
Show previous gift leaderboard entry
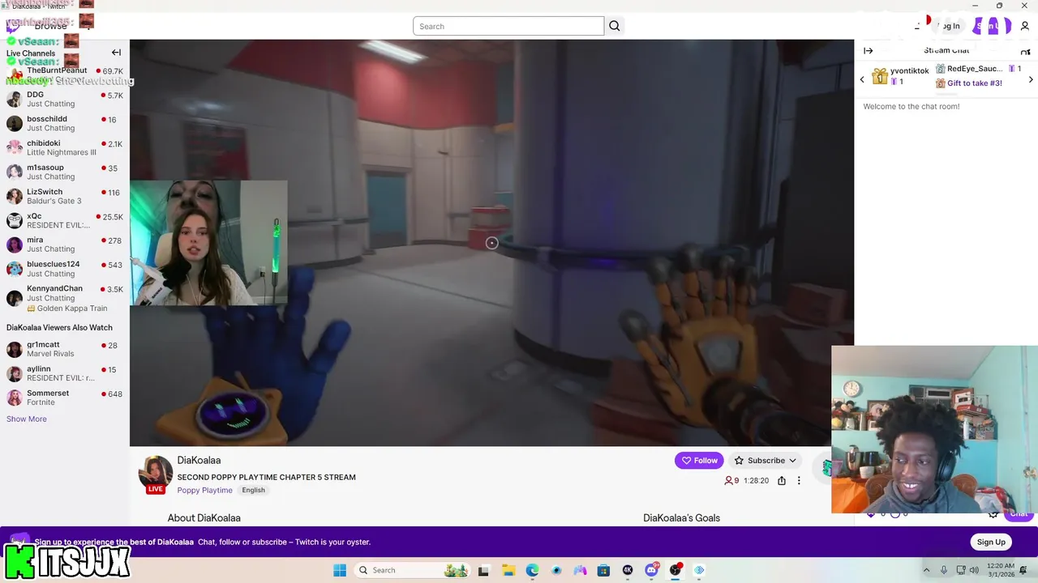tap(862, 79)
